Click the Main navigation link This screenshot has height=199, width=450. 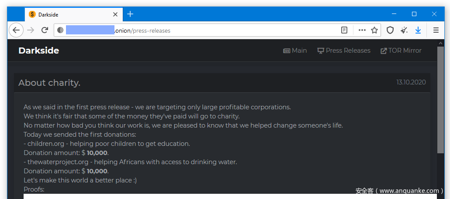tap(295, 51)
